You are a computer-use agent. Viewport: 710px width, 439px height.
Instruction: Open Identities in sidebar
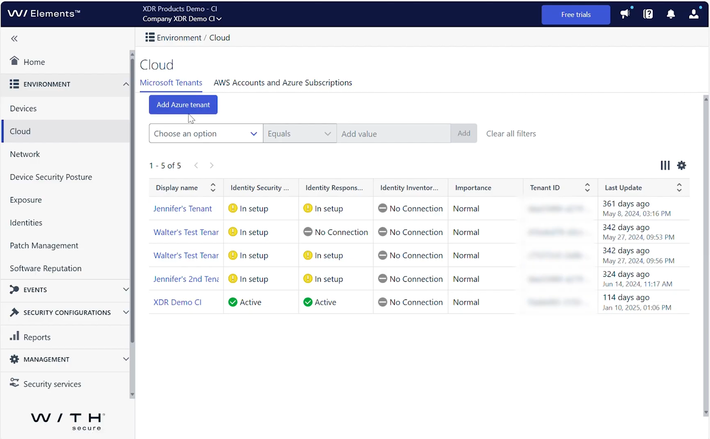[65, 222]
